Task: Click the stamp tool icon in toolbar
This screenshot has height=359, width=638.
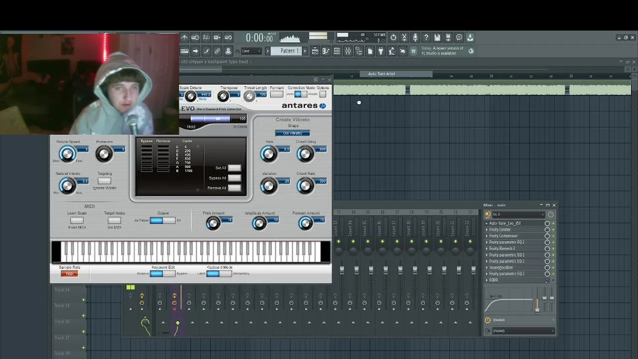Action: 228,51
